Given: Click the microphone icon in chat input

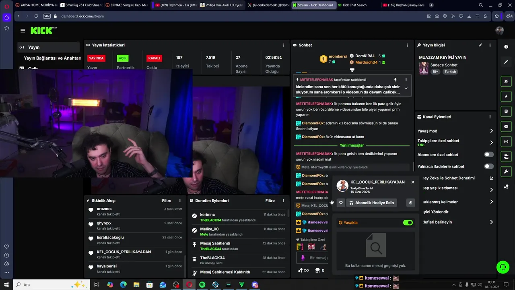Looking at the screenshot, I should [x=303, y=258].
